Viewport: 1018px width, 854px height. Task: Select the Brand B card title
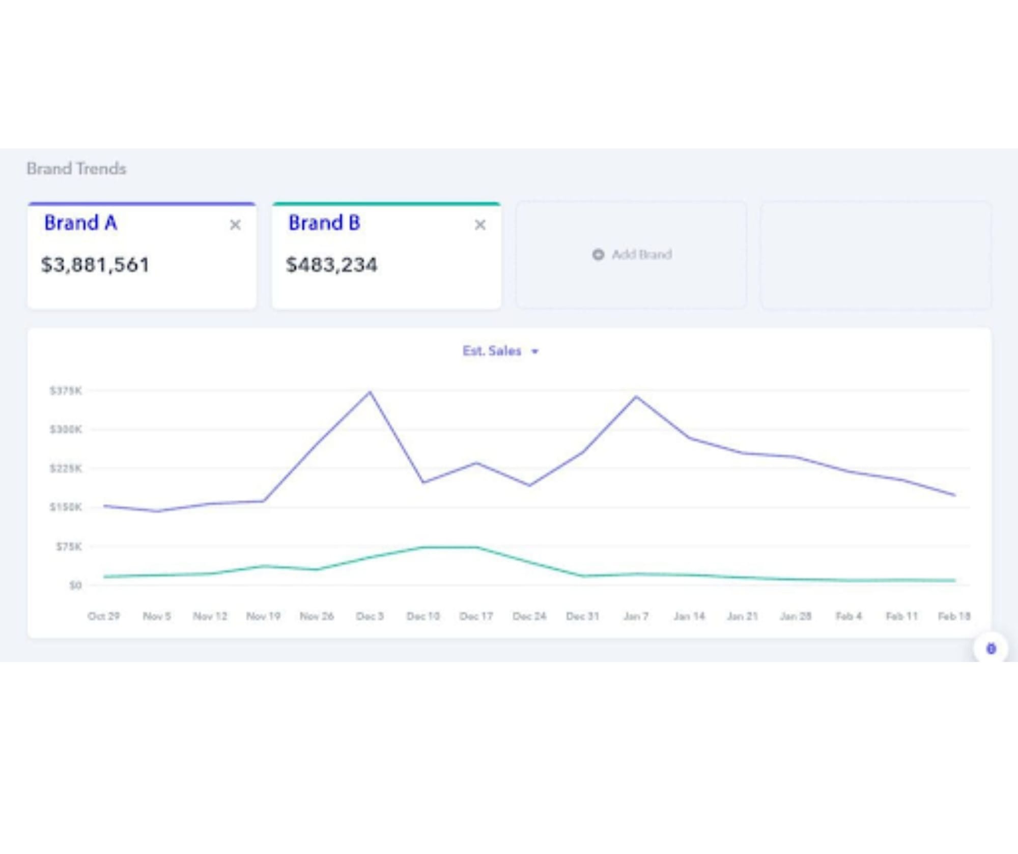coord(324,223)
